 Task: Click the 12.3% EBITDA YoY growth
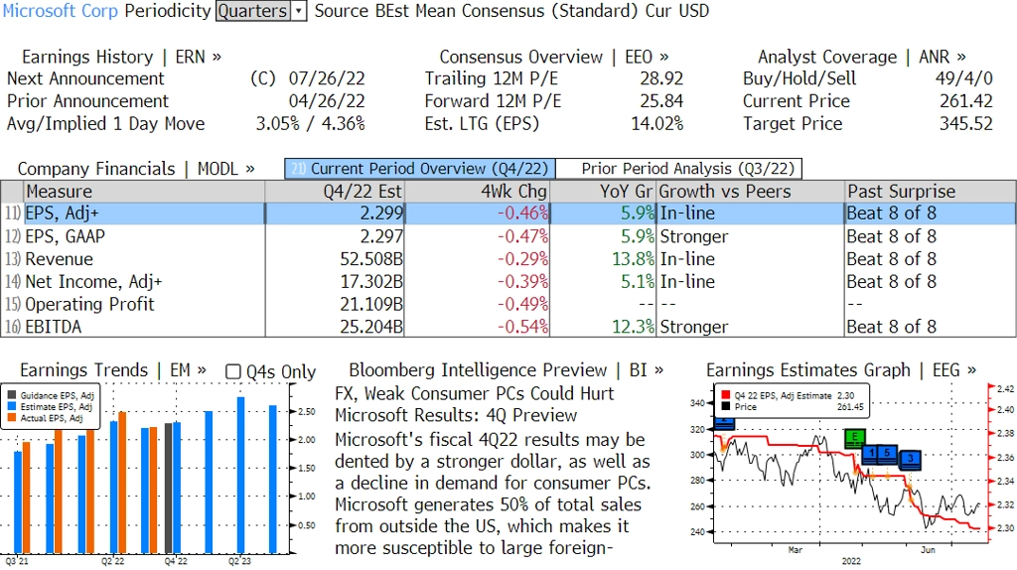633,326
